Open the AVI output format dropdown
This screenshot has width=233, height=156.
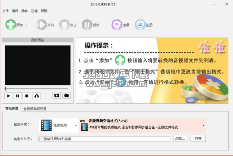[x=142, y=125]
